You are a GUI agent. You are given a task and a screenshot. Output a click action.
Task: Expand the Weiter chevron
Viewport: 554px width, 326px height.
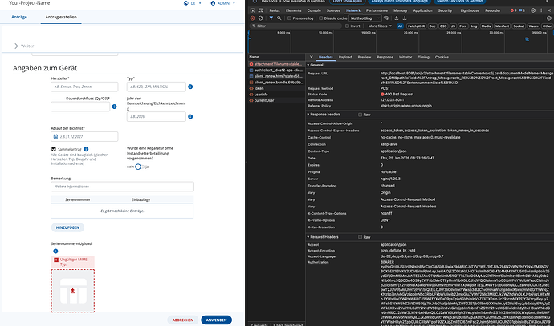click(x=16, y=46)
